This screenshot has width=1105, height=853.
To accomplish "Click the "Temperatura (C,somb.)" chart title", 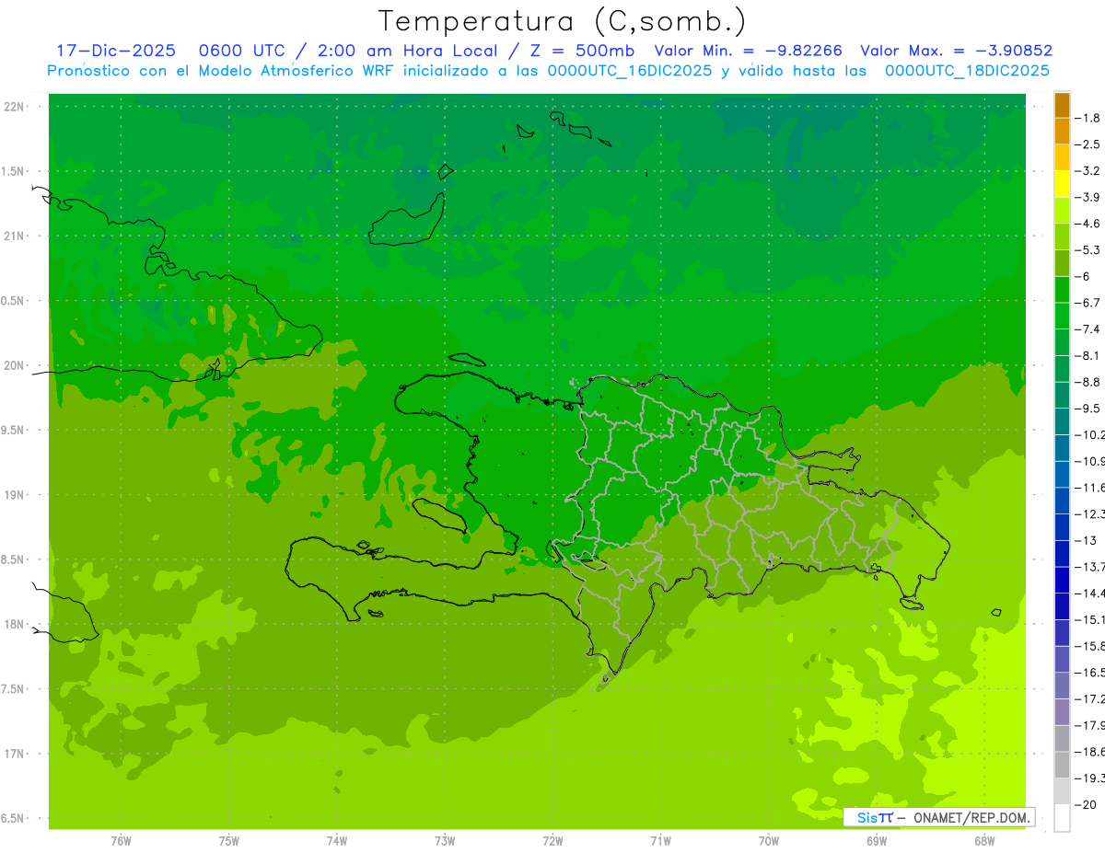I will click(562, 21).
